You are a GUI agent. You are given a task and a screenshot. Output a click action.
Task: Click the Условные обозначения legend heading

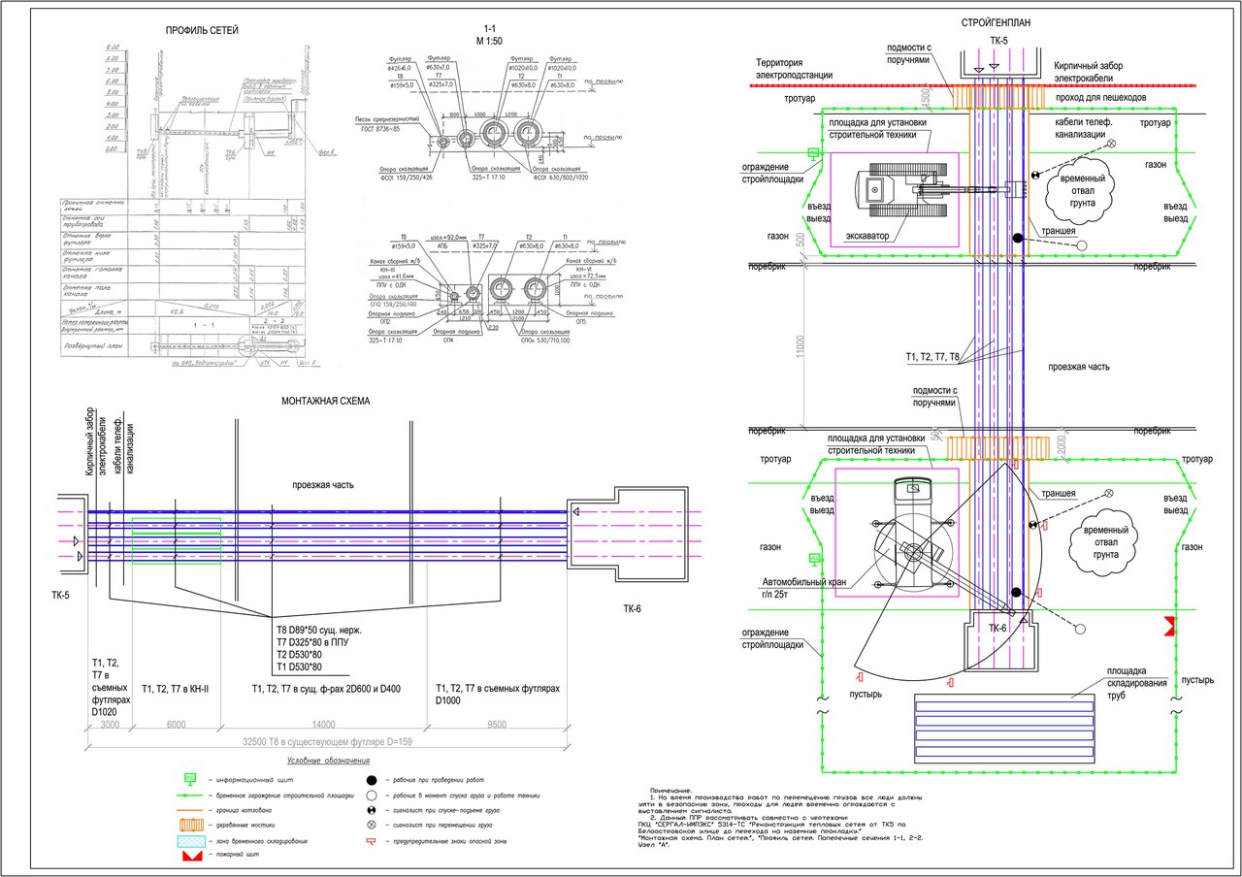328,761
